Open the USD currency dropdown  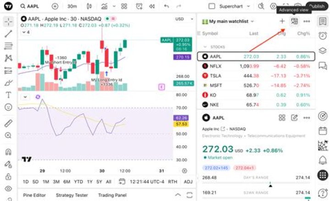184,19
